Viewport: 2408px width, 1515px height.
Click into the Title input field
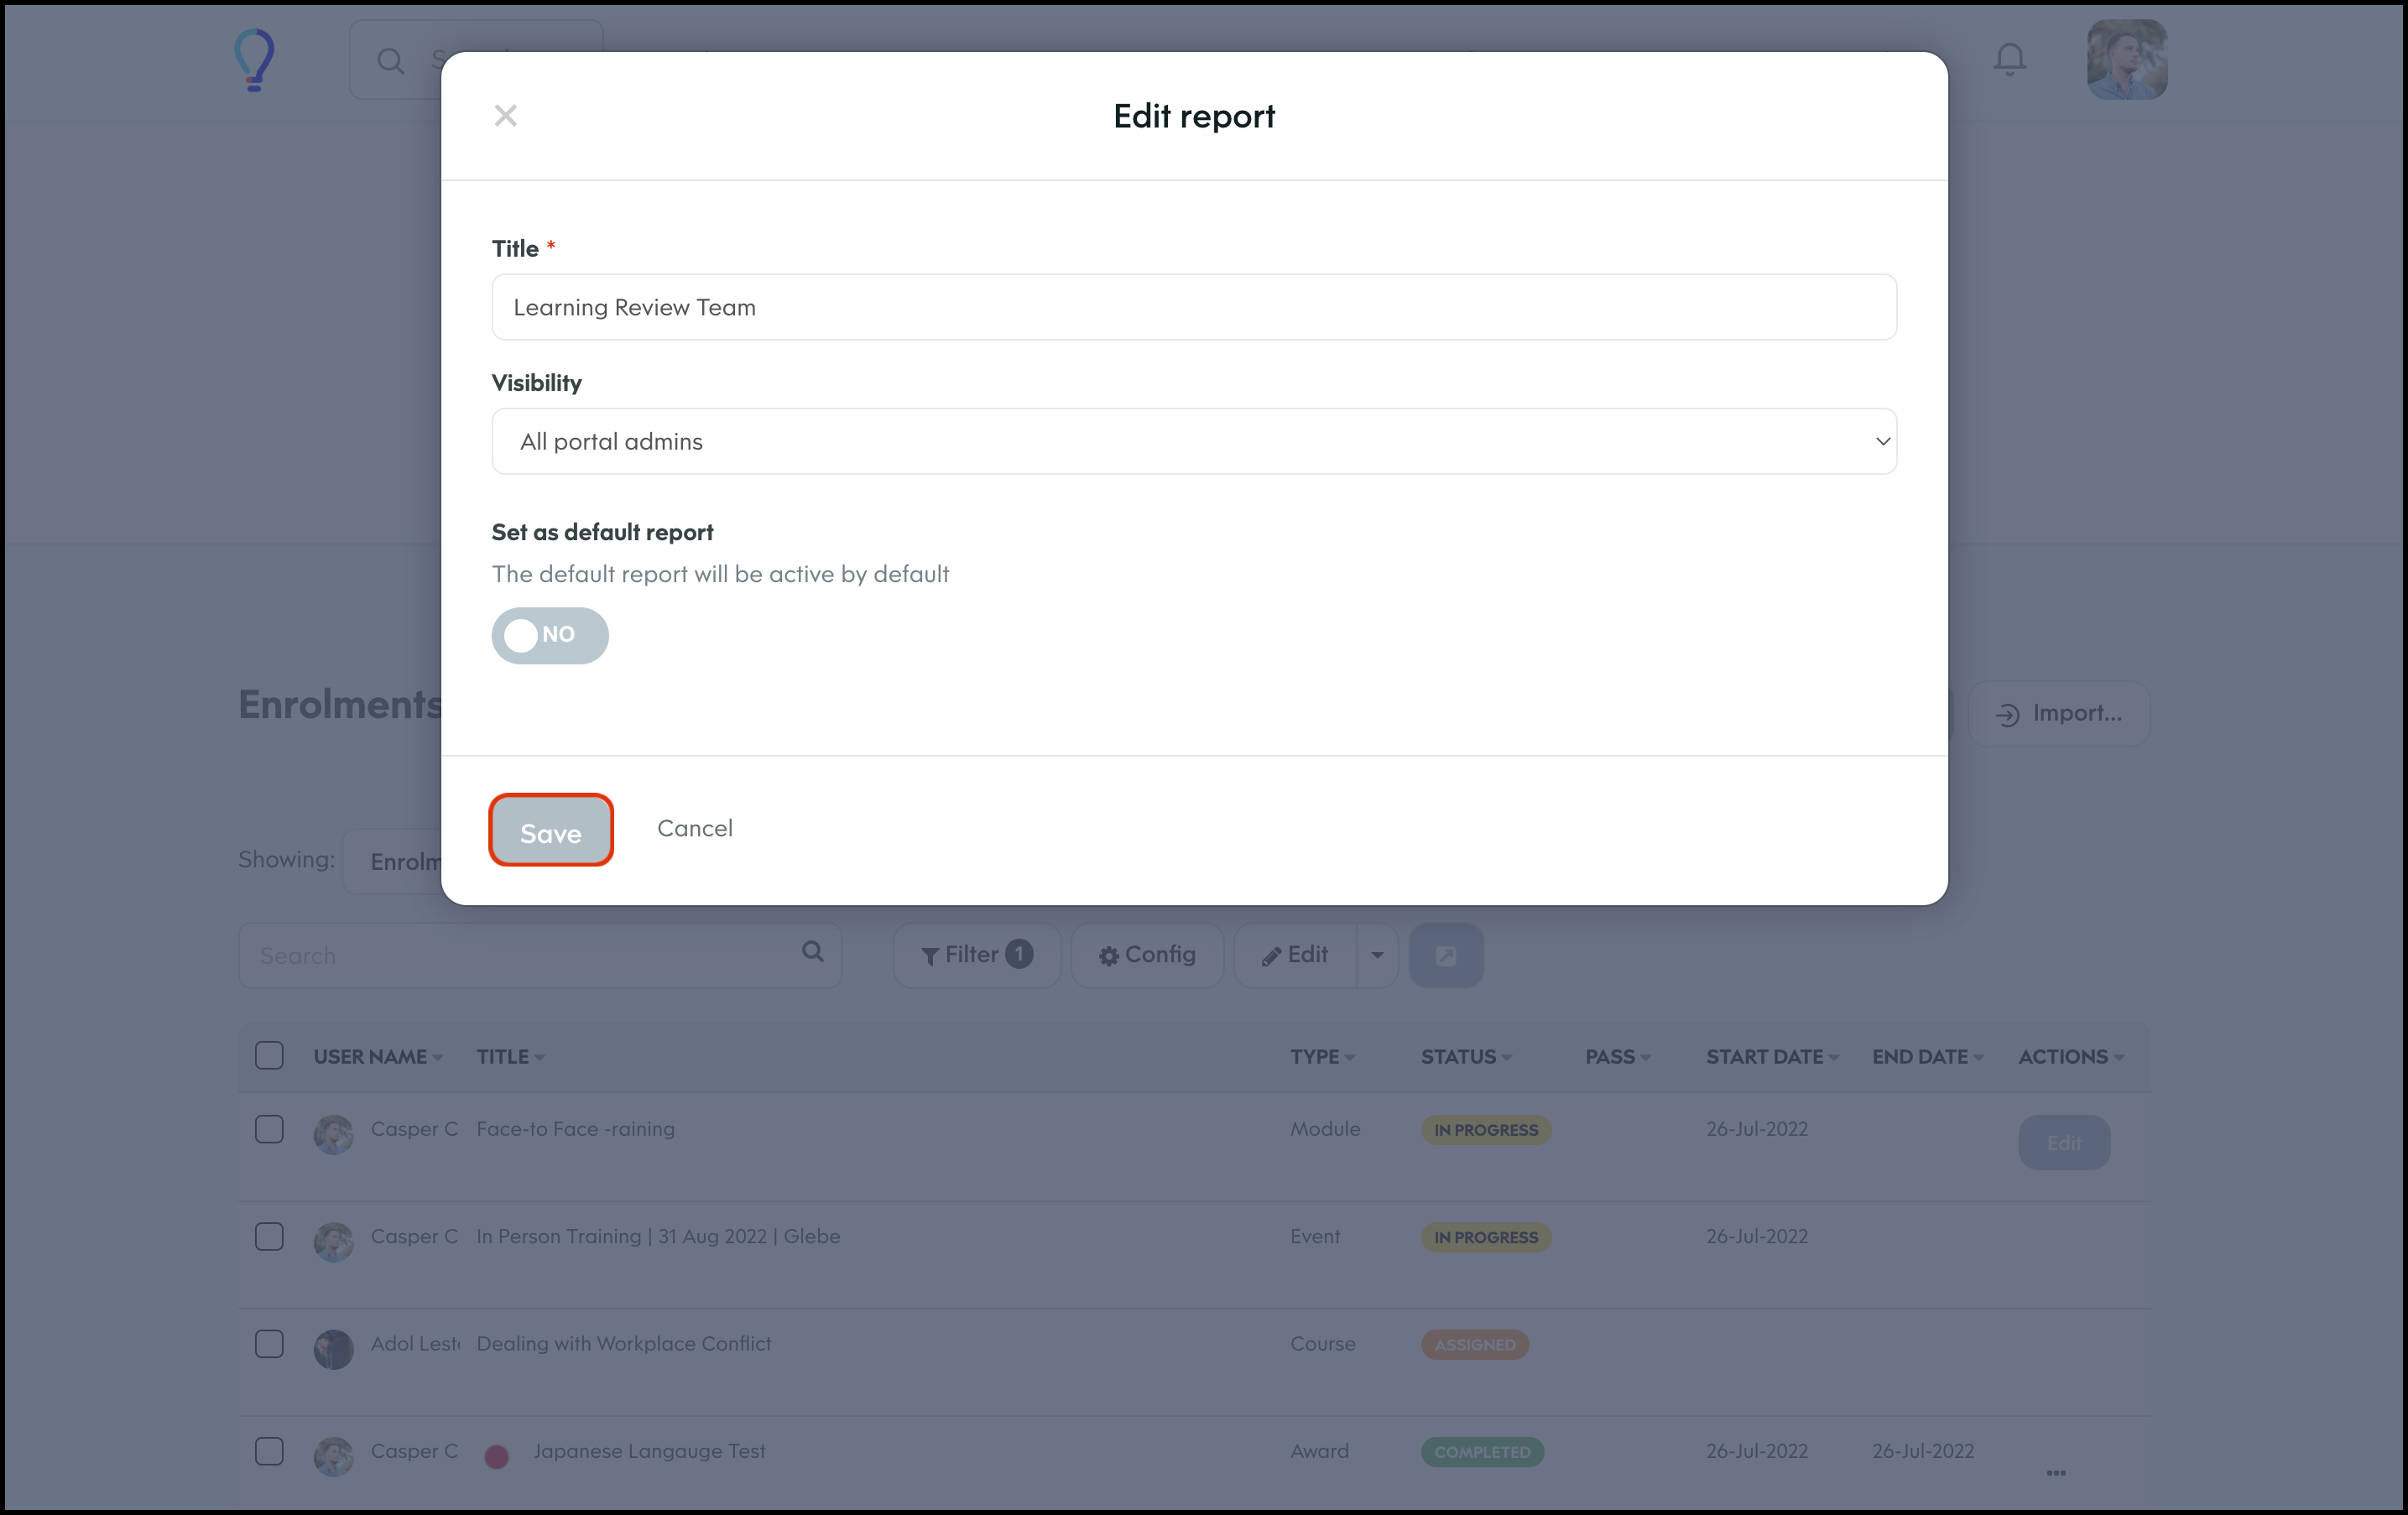[x=1193, y=307]
